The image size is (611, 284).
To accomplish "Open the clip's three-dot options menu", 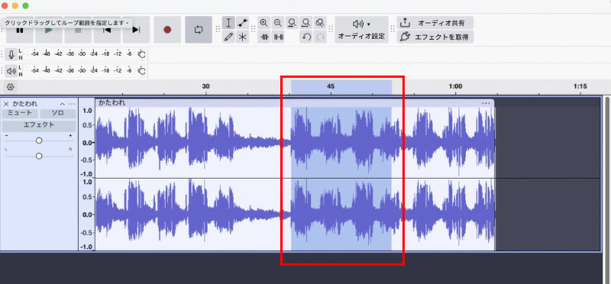I will [x=485, y=103].
